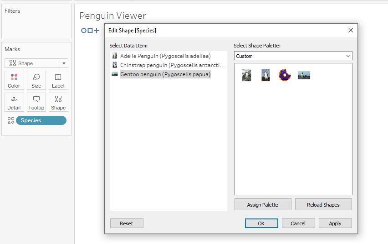
Task: Select Adelie Penguin data item
Action: pyautogui.click(x=165, y=56)
